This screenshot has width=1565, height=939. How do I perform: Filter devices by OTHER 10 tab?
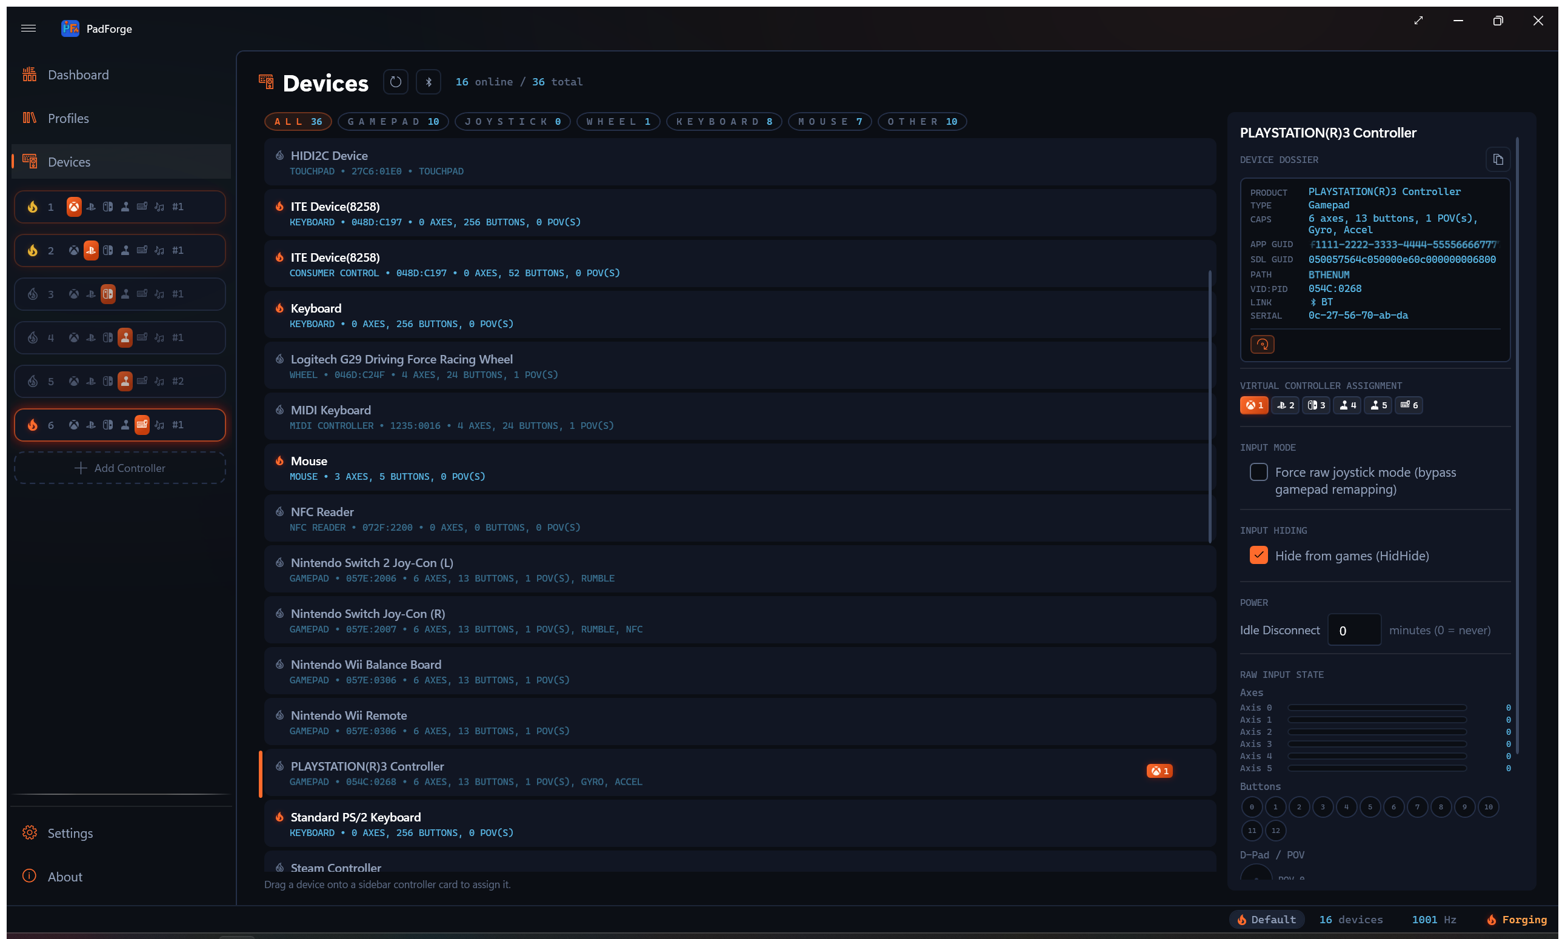(923, 122)
